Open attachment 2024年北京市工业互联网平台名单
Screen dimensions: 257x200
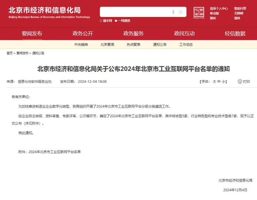point(54,152)
